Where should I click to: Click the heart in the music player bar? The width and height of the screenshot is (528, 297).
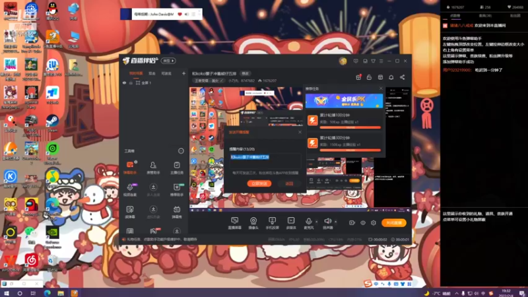point(180,14)
